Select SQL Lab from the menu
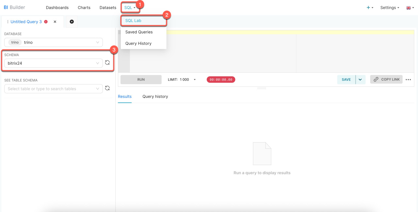The image size is (418, 212). click(x=133, y=21)
